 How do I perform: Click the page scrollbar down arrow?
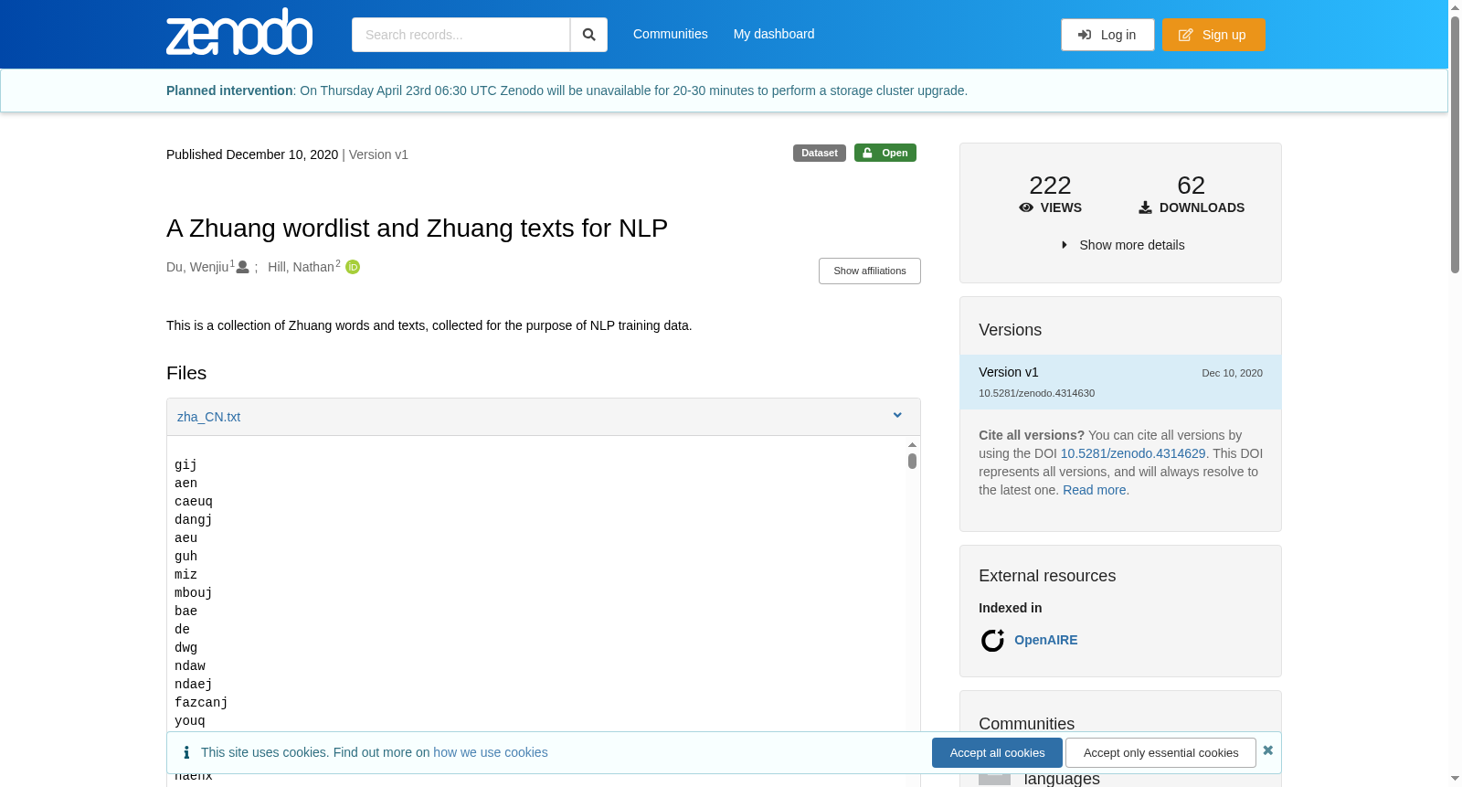(x=1455, y=779)
